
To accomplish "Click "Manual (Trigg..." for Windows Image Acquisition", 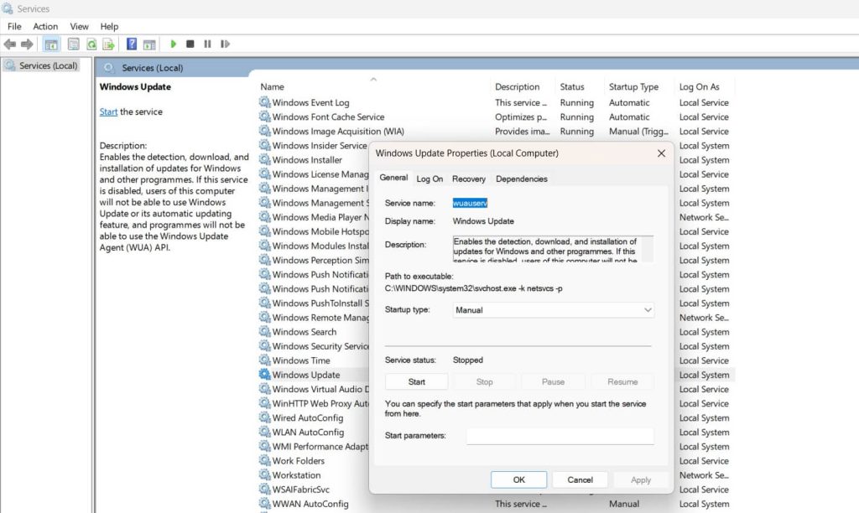I will point(638,131).
